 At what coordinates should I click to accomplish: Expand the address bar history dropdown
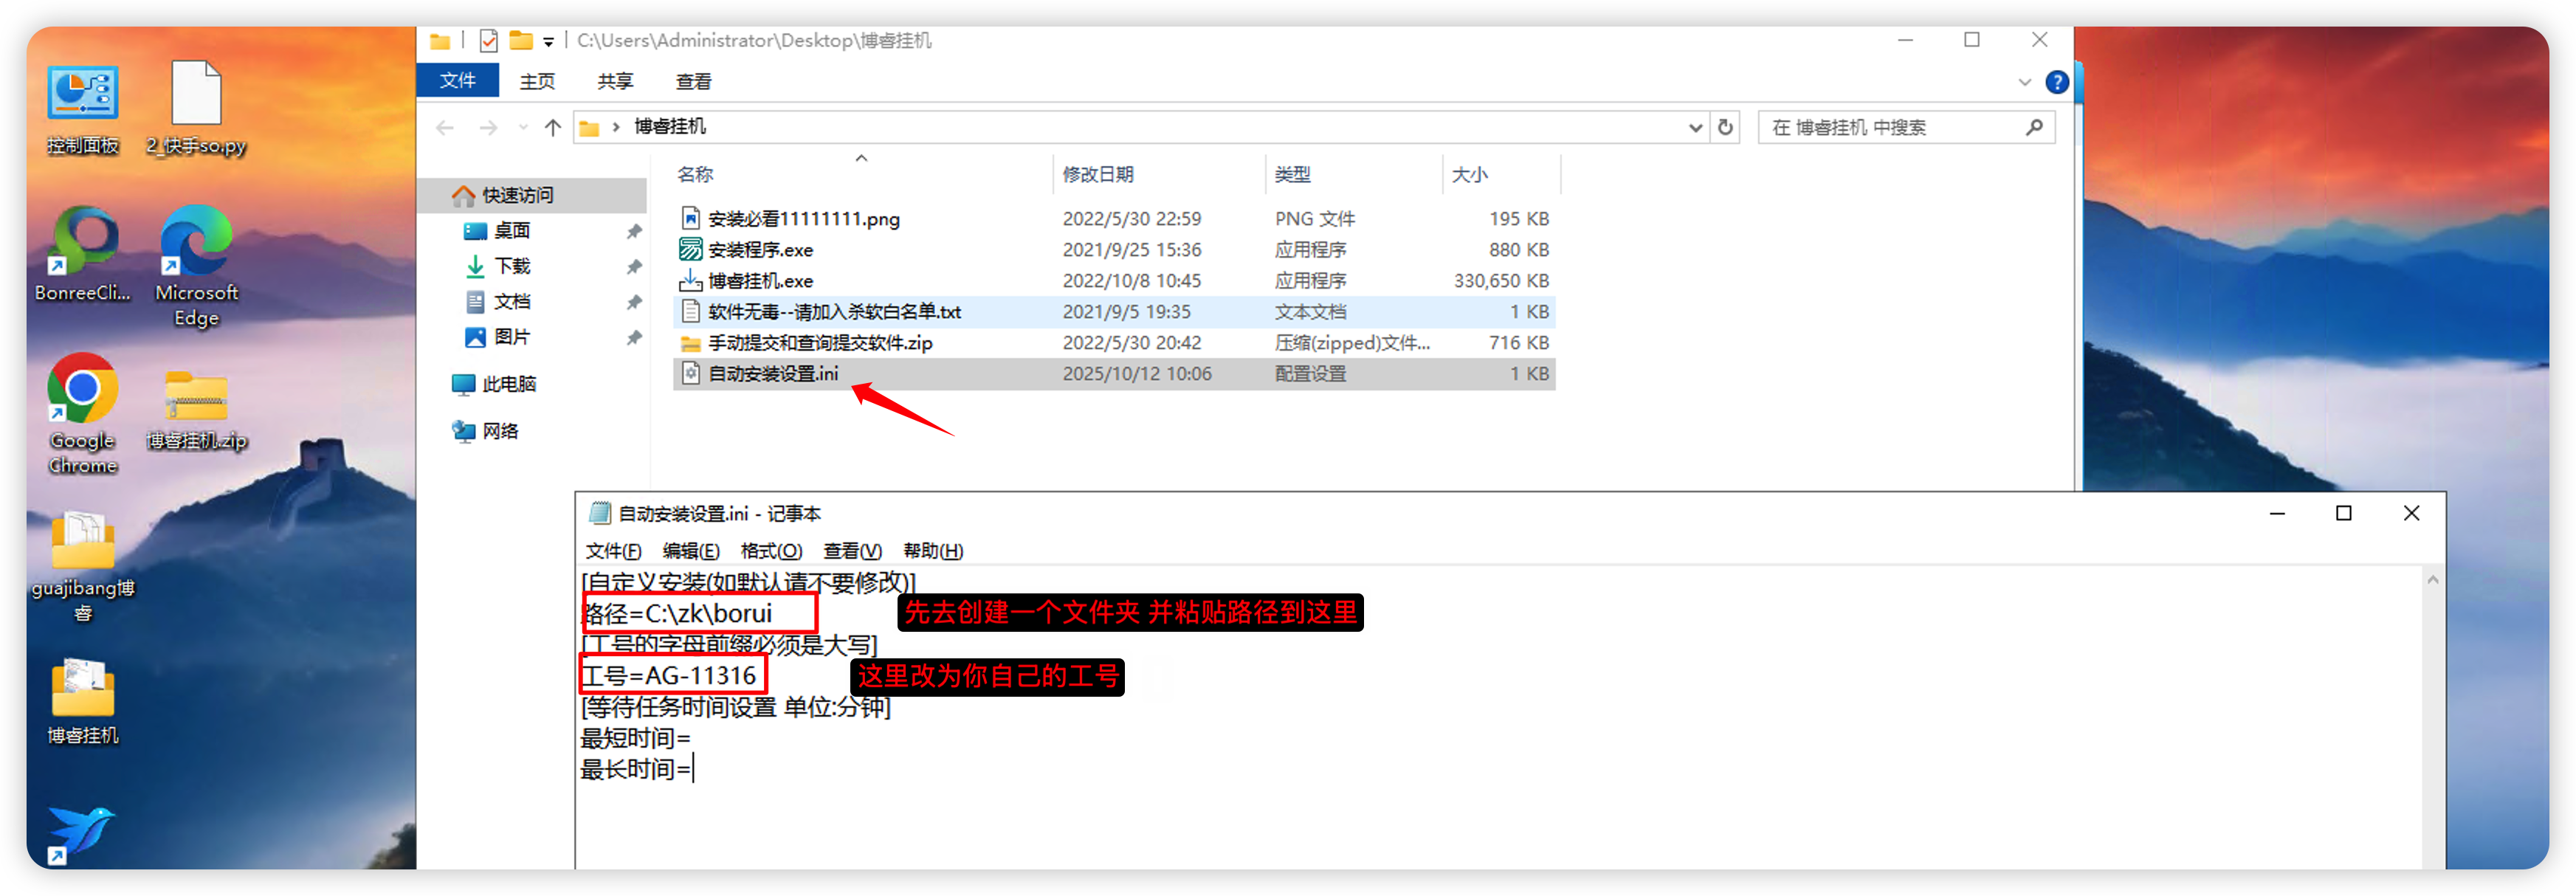point(1695,127)
